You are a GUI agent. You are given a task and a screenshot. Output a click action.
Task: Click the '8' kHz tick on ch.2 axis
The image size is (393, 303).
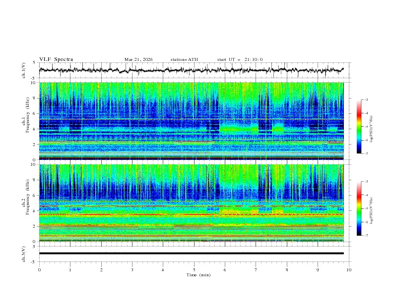tap(35, 180)
